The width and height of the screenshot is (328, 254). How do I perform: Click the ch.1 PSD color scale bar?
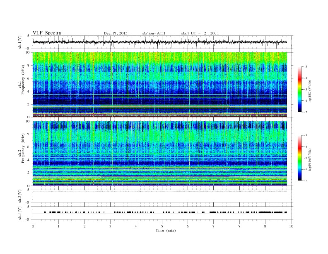tap(299, 90)
